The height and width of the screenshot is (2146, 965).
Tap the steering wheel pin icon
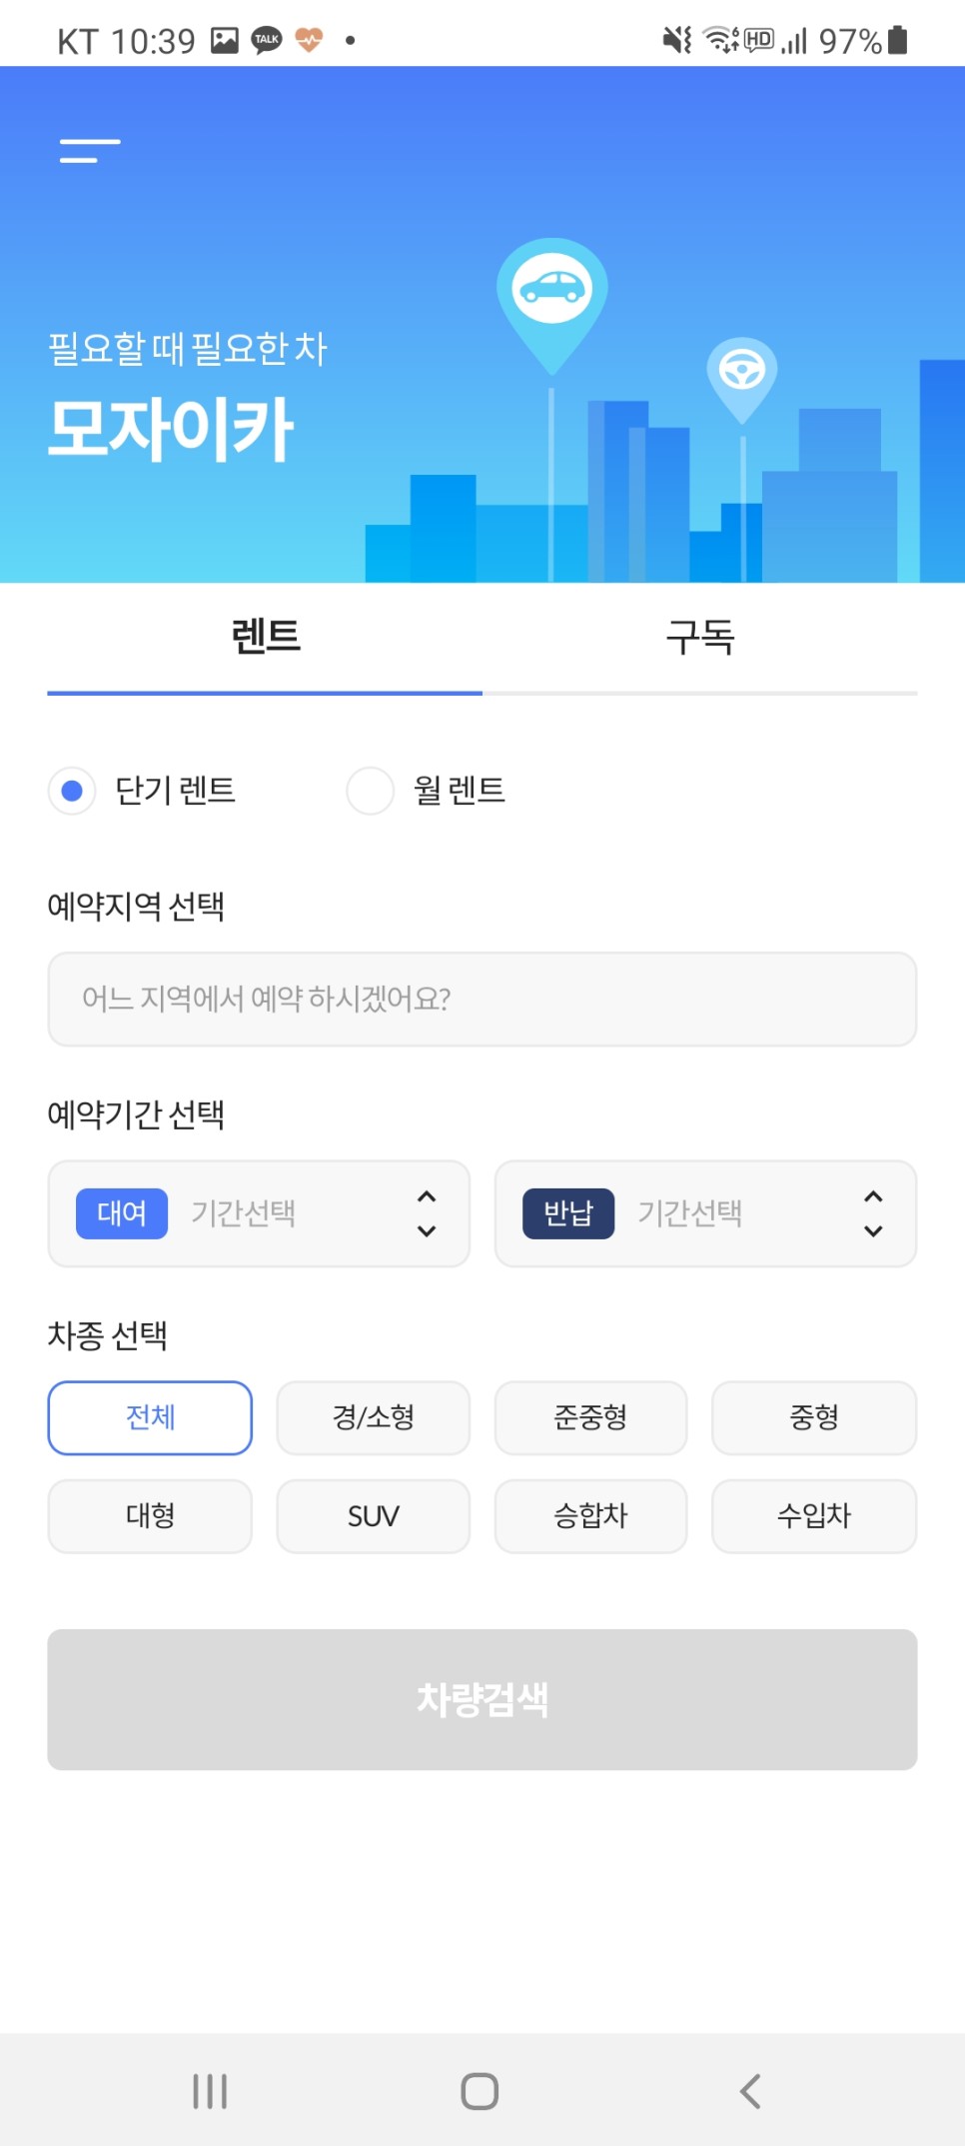[741, 373]
